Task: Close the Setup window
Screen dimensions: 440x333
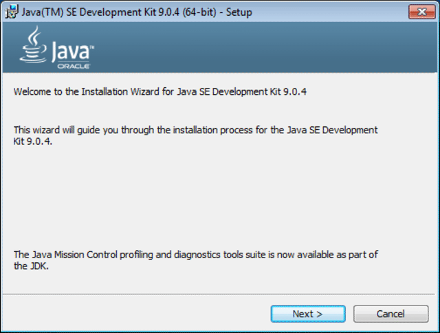Action: tap(421, 12)
